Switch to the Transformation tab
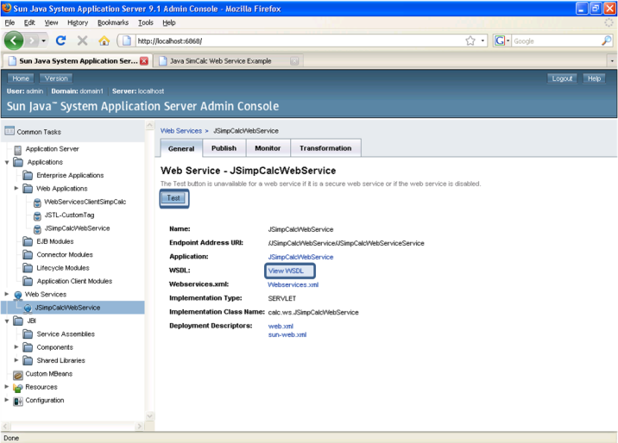This screenshot has width=618, height=443. point(325,148)
